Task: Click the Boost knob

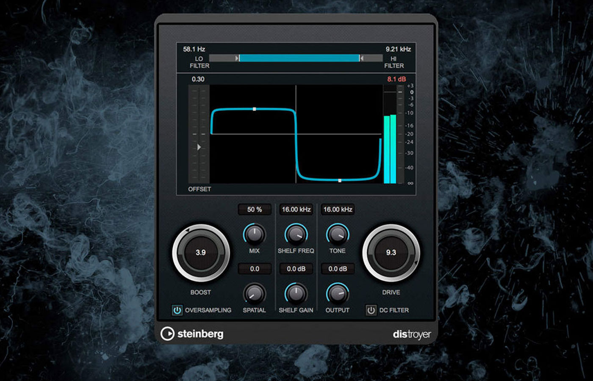Action: tap(201, 253)
